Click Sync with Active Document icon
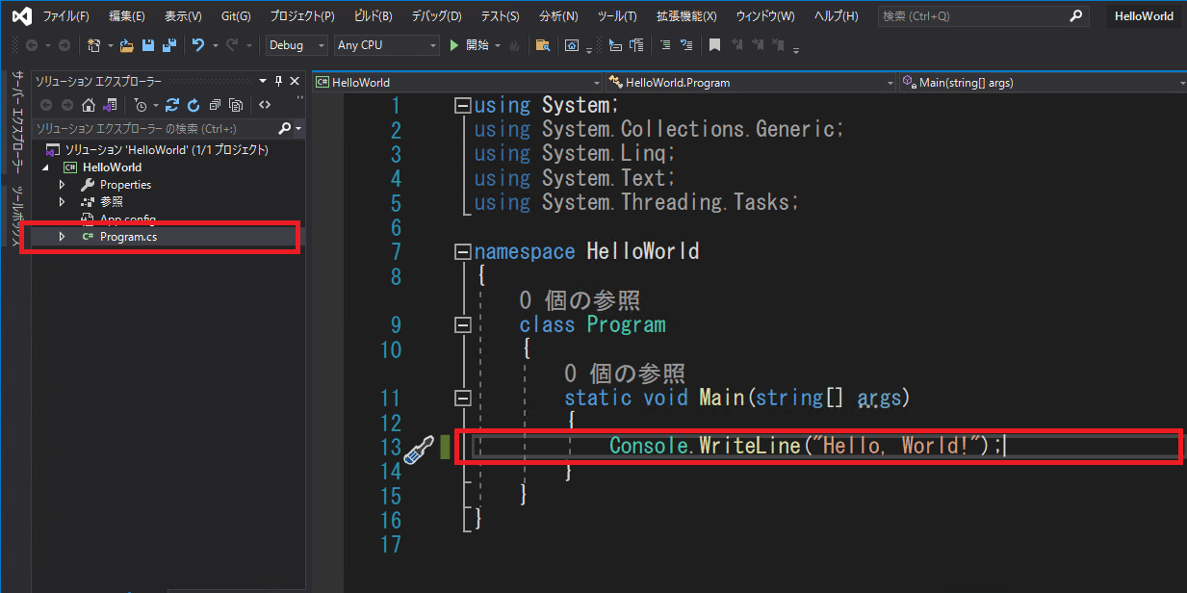Screen dimensions: 1187x593 pos(172,105)
